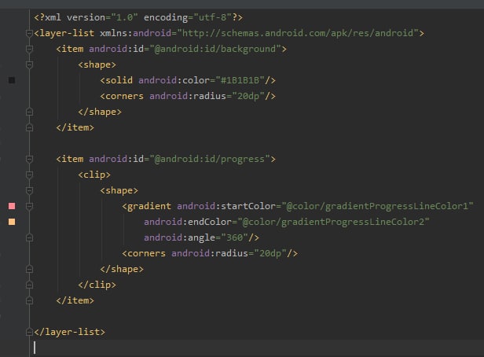Click the <solid tag name
The height and width of the screenshot is (357, 484).
point(116,80)
